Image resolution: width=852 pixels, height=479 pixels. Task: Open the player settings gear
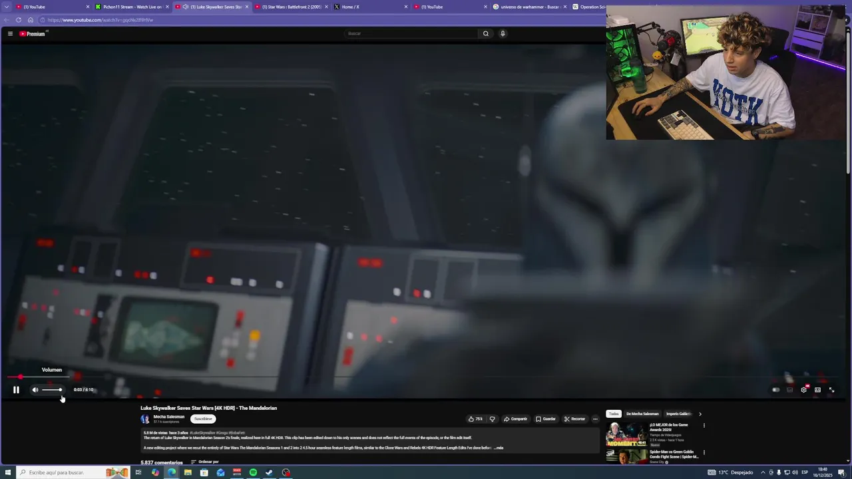tap(804, 390)
